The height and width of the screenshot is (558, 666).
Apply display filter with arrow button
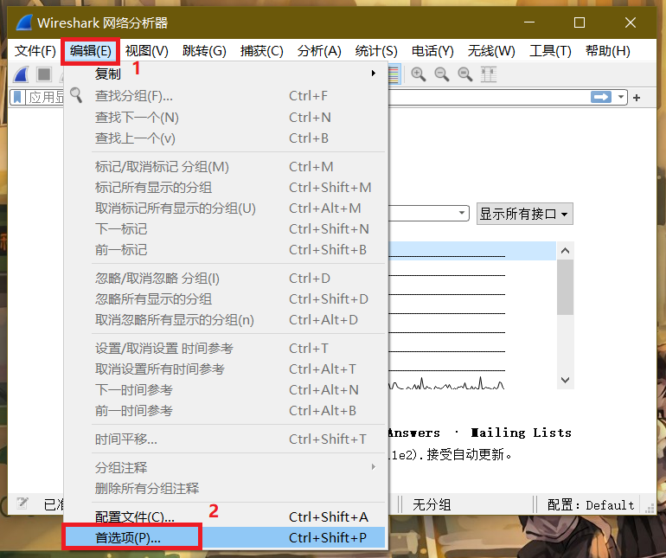point(601,98)
